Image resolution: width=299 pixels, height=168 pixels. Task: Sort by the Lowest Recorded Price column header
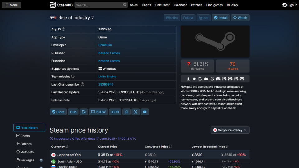pos(210,147)
